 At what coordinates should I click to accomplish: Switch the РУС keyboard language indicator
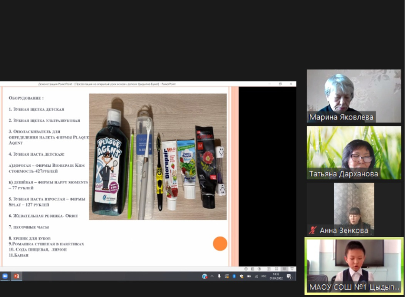[264, 276]
